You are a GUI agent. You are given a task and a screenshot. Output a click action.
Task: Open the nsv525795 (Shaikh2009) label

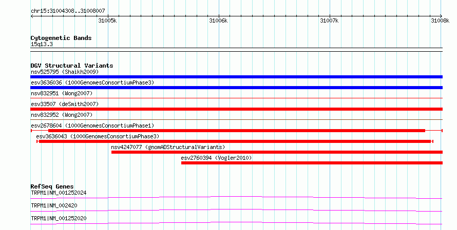point(65,72)
